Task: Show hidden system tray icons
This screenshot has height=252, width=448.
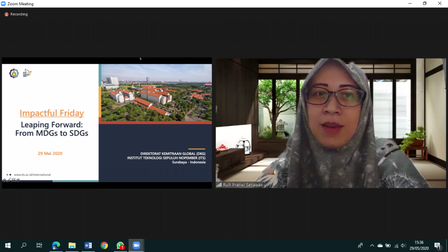Action: pos(372,245)
